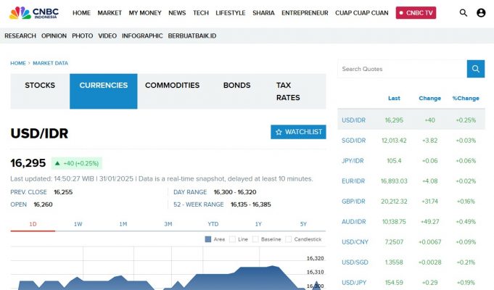Open the user account profile icon
494x290 pixels.
[481, 13]
